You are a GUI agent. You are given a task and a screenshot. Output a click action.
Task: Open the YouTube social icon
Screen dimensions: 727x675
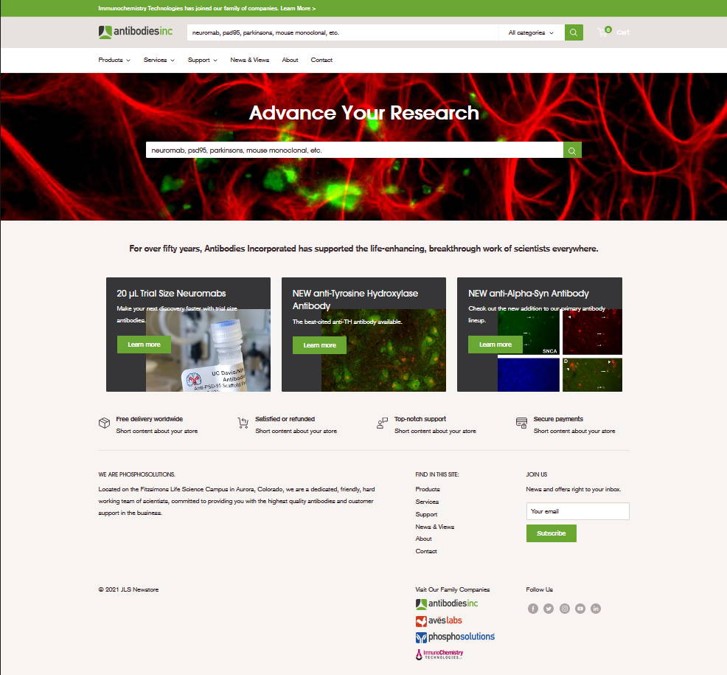point(580,609)
